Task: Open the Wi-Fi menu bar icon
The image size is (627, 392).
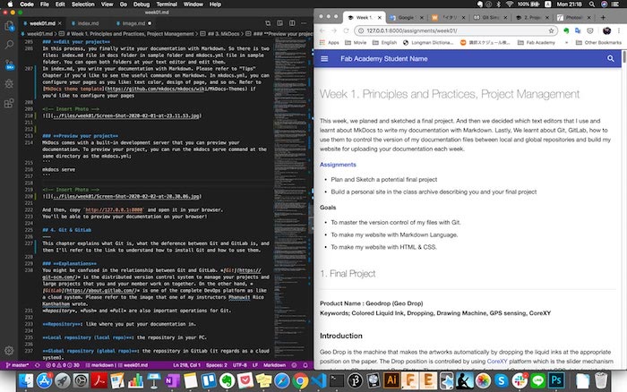Action: [x=509, y=4]
